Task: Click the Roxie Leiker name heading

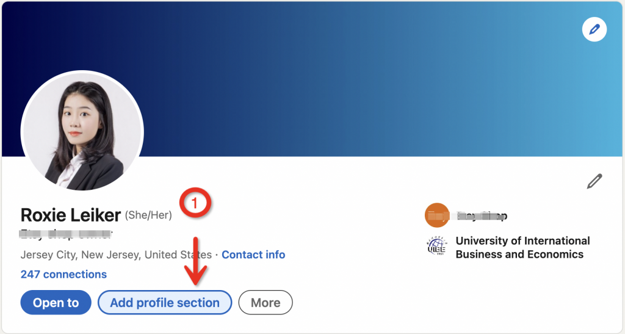Action: click(x=71, y=215)
